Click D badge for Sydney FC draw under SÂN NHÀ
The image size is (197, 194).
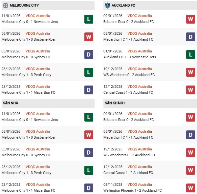click(89, 152)
